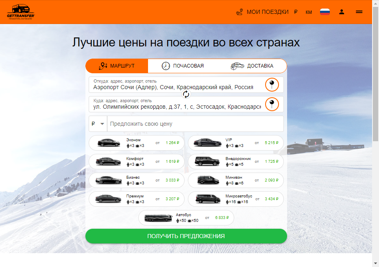Select the Микроавтобус car class
This screenshot has height=267, width=379.
tap(236, 199)
